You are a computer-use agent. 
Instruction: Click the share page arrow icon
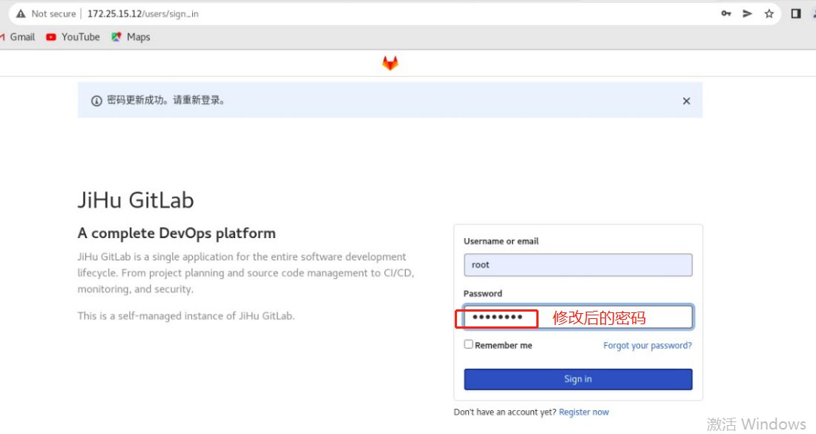[x=747, y=13]
